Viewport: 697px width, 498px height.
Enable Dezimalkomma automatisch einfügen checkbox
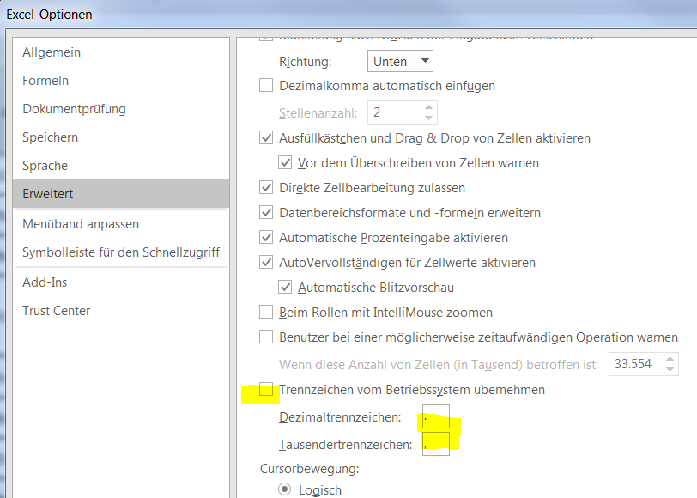pyautogui.click(x=266, y=86)
